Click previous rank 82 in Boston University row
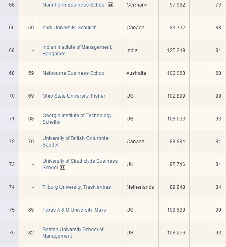This screenshot has height=247, width=226. [x=31, y=233]
